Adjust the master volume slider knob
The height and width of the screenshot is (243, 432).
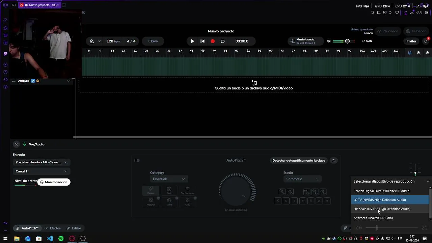click(x=347, y=41)
